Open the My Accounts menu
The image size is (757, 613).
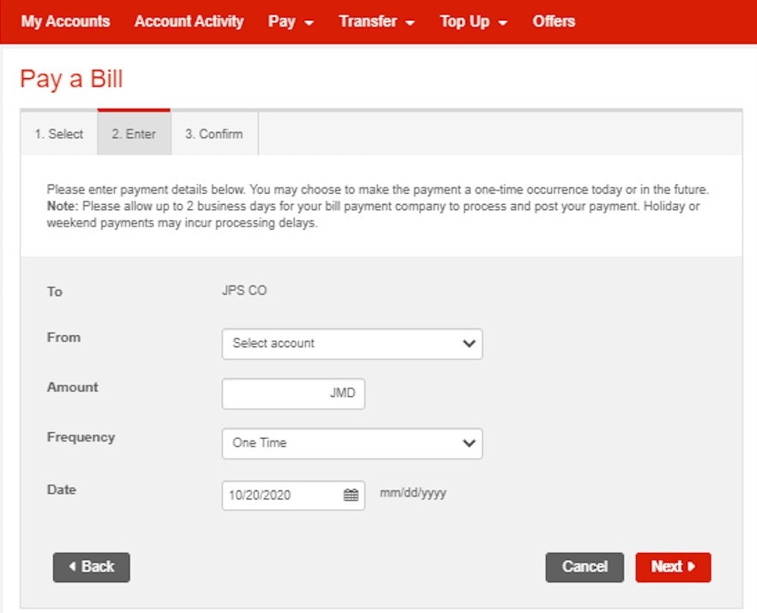click(x=65, y=21)
